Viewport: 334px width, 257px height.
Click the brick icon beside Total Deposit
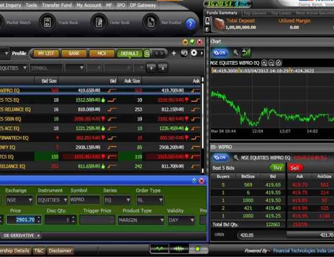219,24
